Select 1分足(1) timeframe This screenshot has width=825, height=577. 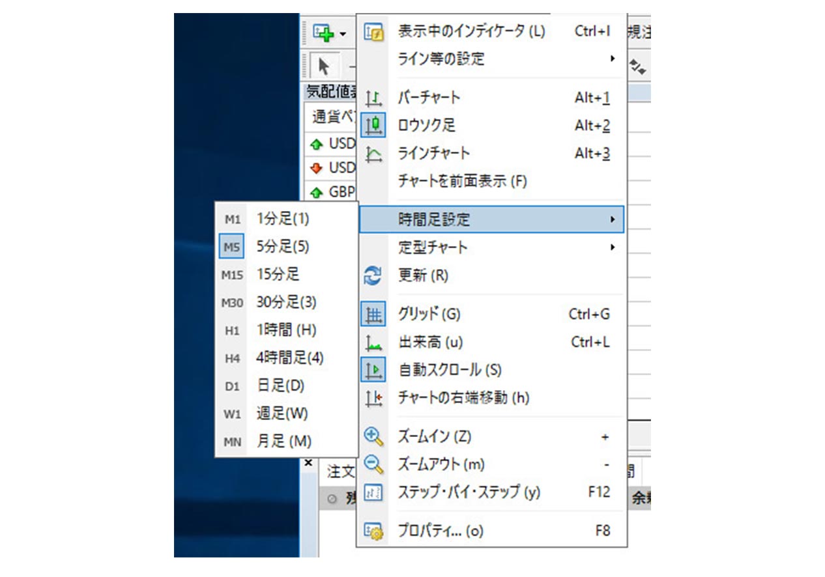[x=286, y=219]
